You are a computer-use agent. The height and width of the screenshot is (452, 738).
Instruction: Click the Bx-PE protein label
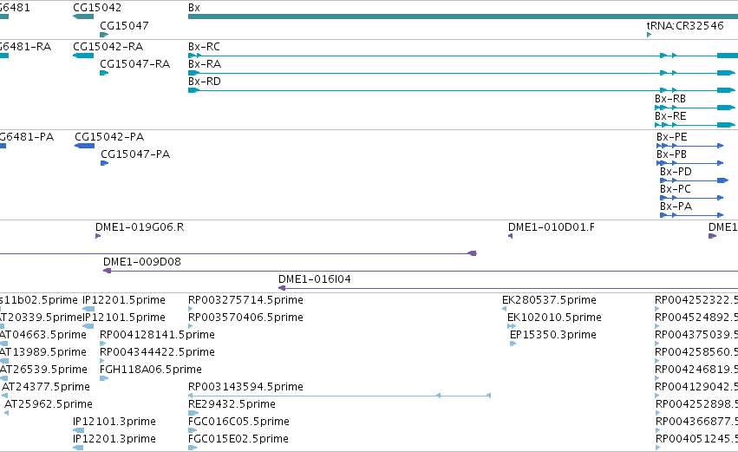click(x=671, y=137)
